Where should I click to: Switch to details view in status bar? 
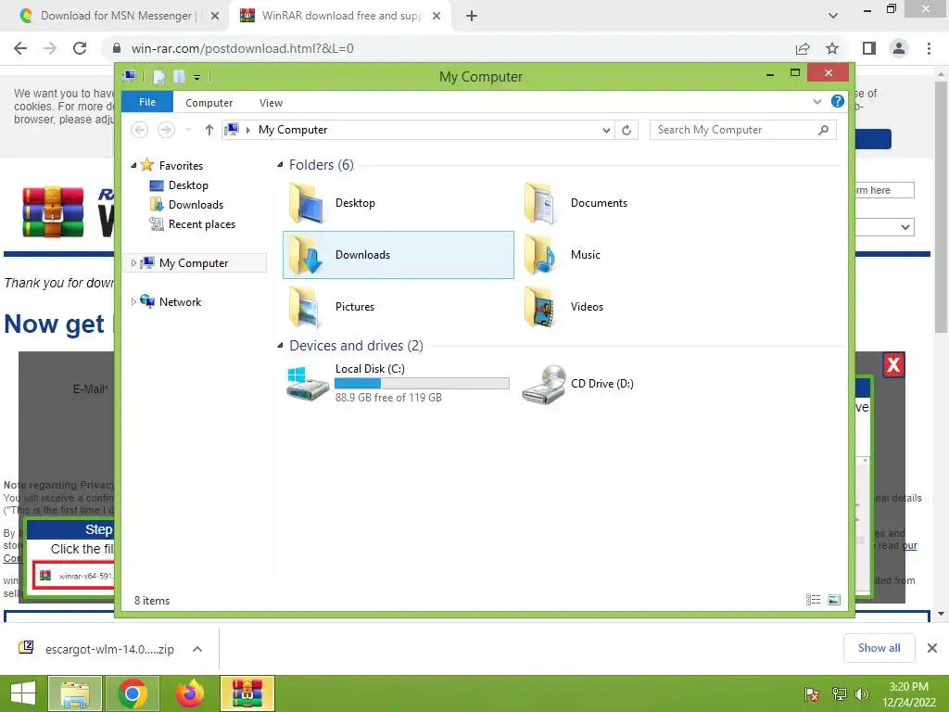tap(814, 600)
